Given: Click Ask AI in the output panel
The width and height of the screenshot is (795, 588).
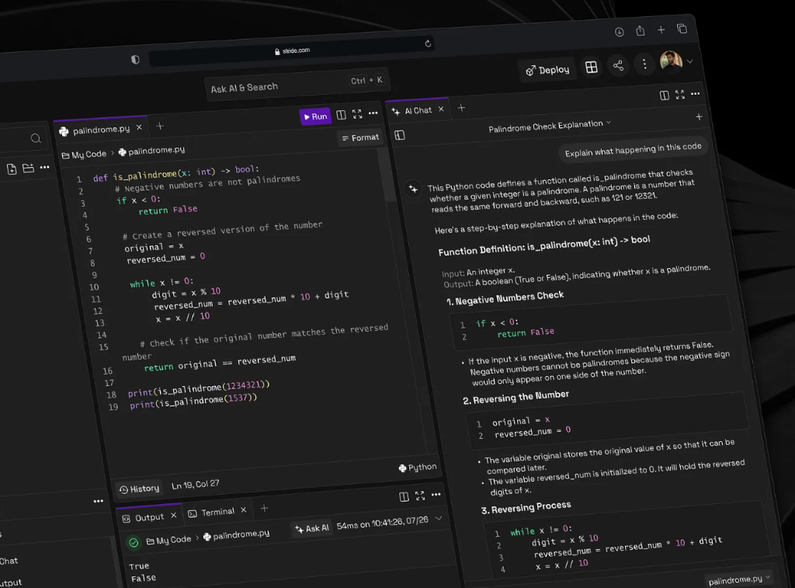Looking at the screenshot, I should pyautogui.click(x=312, y=528).
